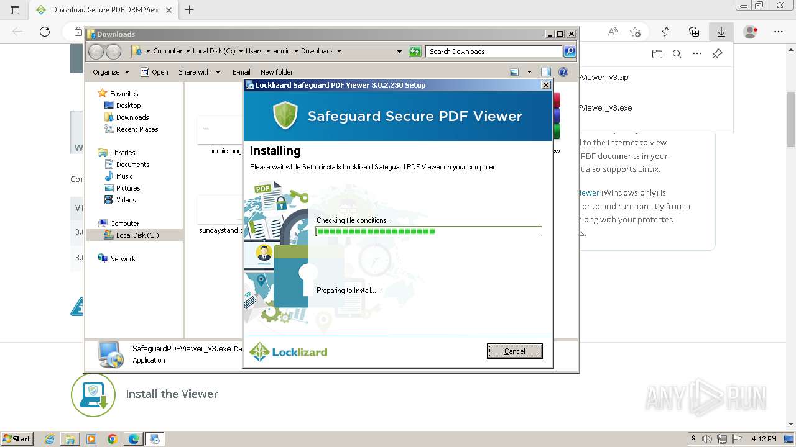
Task: Refresh the Downloads folder view
Action: 415,52
